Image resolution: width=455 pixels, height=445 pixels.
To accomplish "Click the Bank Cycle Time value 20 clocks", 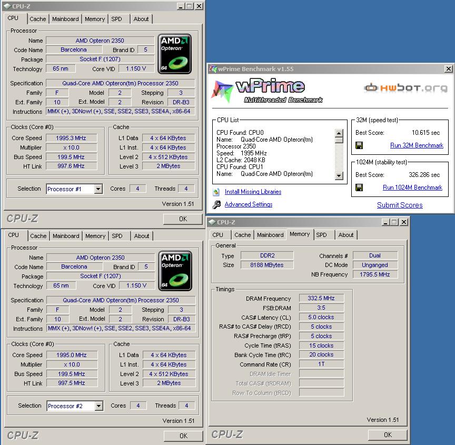I will point(321,355).
